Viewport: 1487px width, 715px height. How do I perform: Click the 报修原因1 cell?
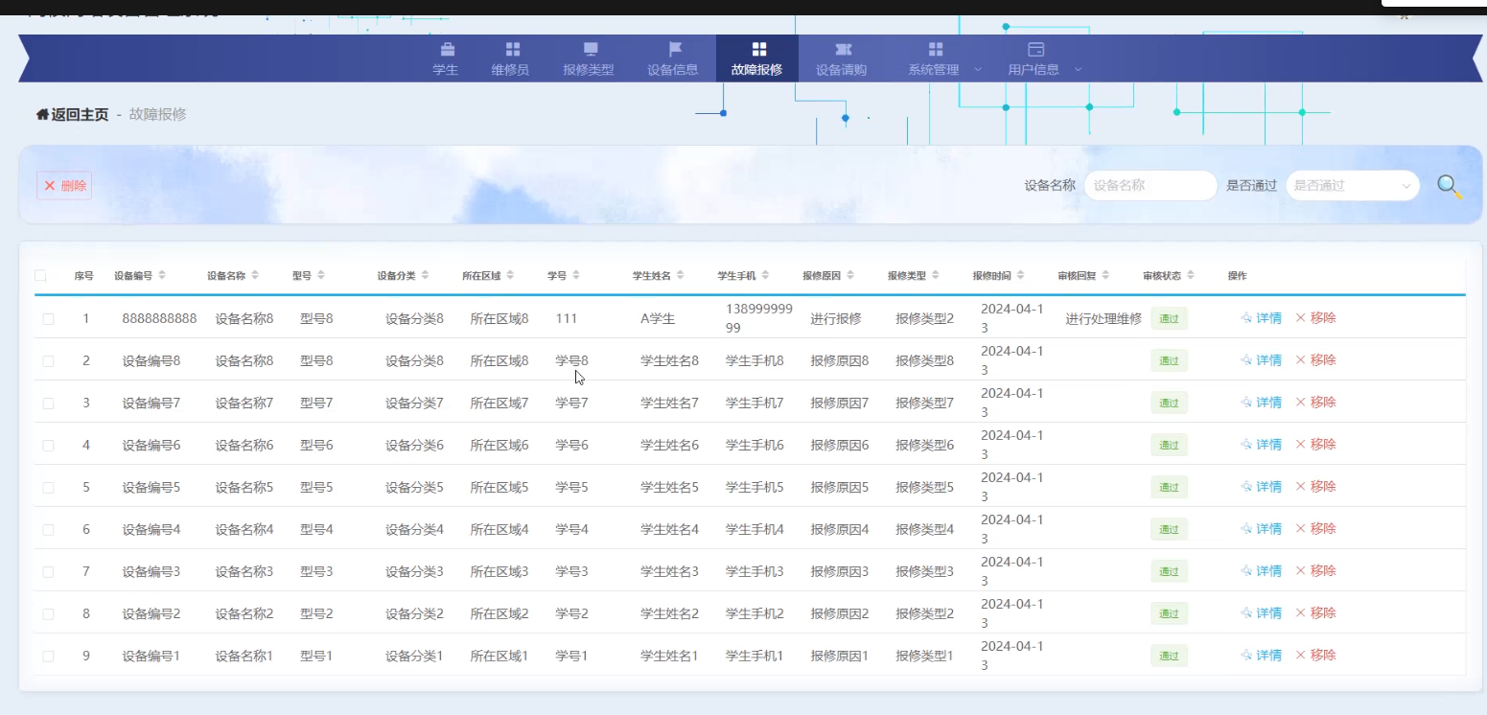pos(840,657)
